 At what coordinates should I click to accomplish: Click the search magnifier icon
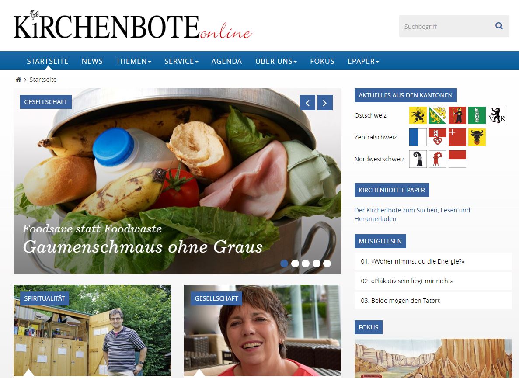point(499,26)
